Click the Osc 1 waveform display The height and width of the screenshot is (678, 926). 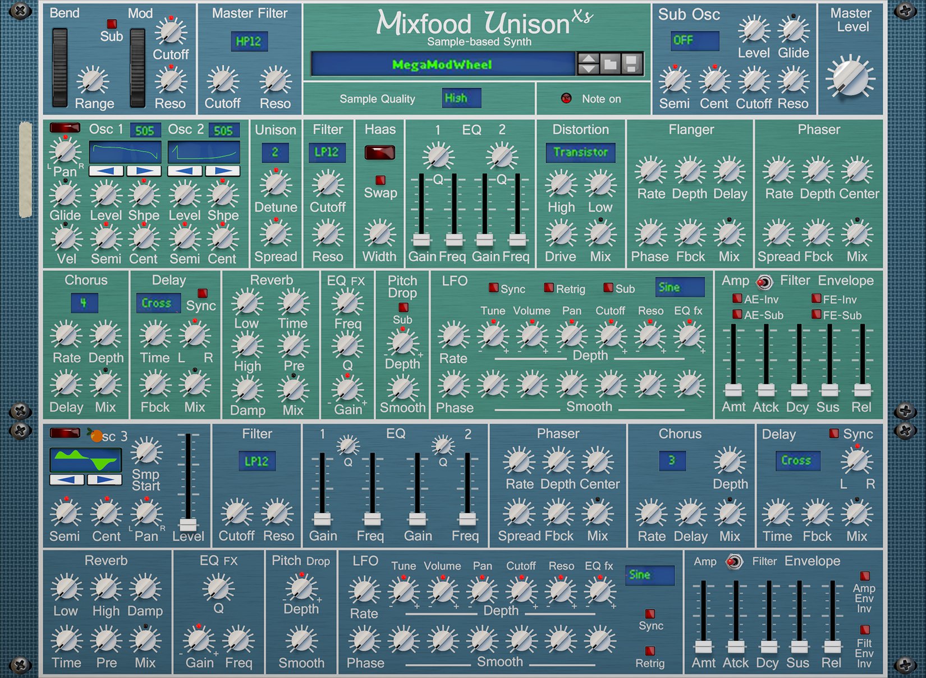tap(125, 152)
